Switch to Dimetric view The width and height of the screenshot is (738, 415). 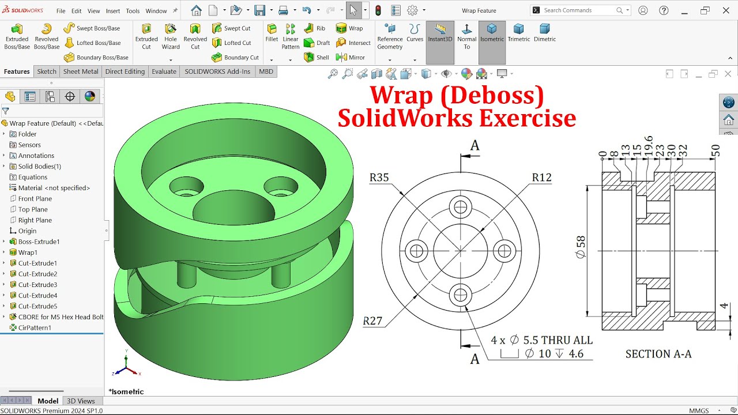coord(545,33)
